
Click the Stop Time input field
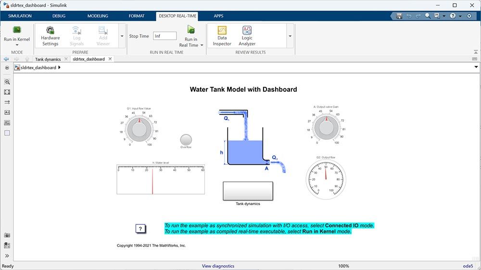165,36
